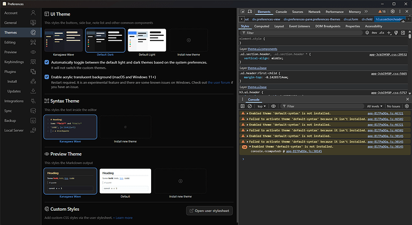
Task: Open the All levels log filter dropdown
Action: pyautogui.click(x=374, y=106)
